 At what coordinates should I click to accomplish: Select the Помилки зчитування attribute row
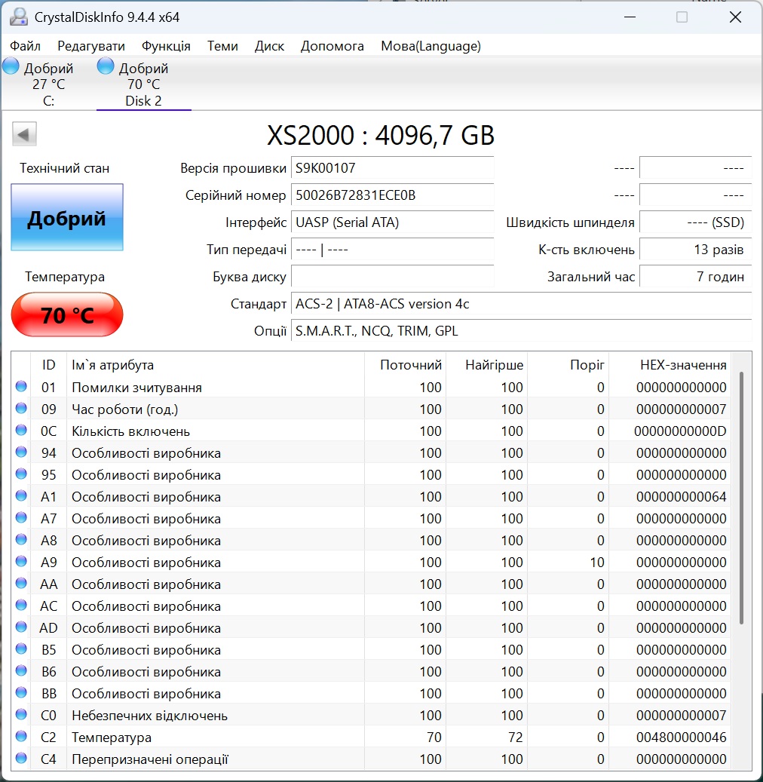(x=371, y=387)
